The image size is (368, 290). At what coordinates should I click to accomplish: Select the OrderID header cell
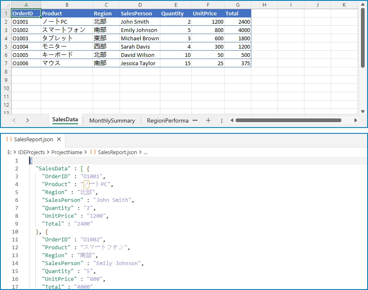[26, 13]
